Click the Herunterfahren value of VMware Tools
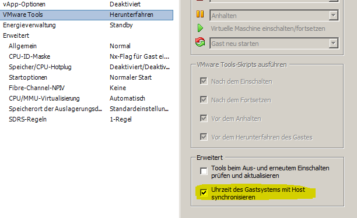This screenshot has width=357, height=218. 131,15
